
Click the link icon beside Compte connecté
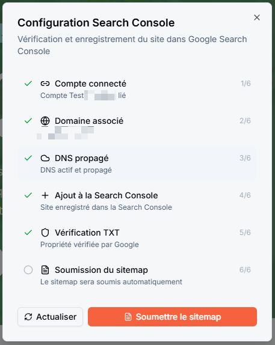coord(45,84)
